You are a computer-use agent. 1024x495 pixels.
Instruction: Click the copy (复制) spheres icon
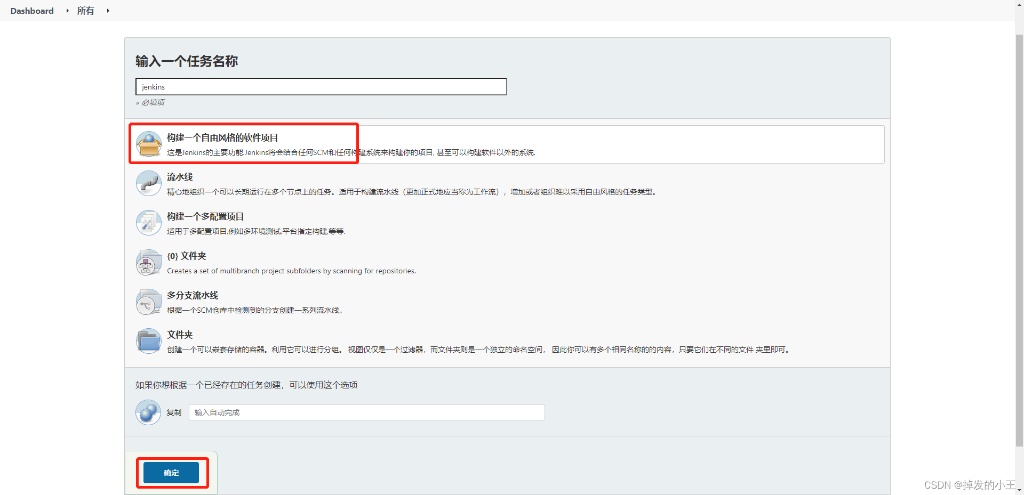point(148,412)
